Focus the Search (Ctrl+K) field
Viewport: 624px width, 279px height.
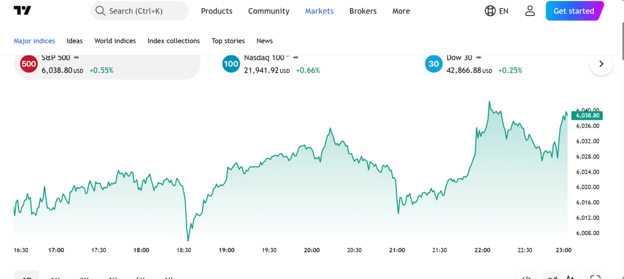[139, 11]
